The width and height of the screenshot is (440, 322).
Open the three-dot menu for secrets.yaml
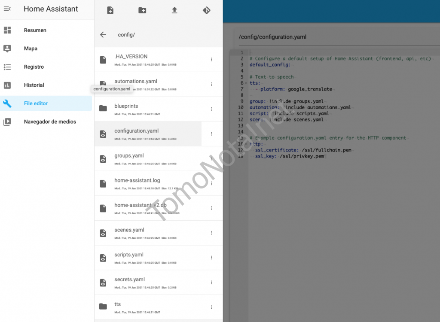tap(211, 283)
